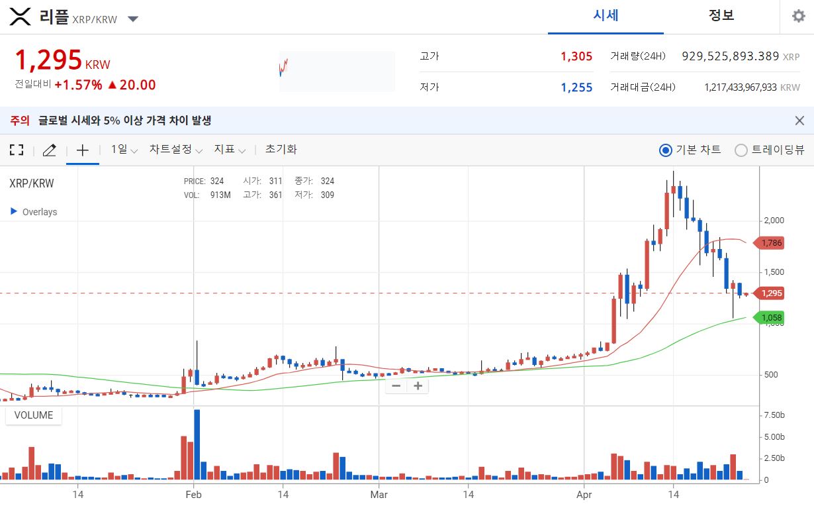Switch to the 시세 tab
The width and height of the screenshot is (814, 506).
coord(606,16)
